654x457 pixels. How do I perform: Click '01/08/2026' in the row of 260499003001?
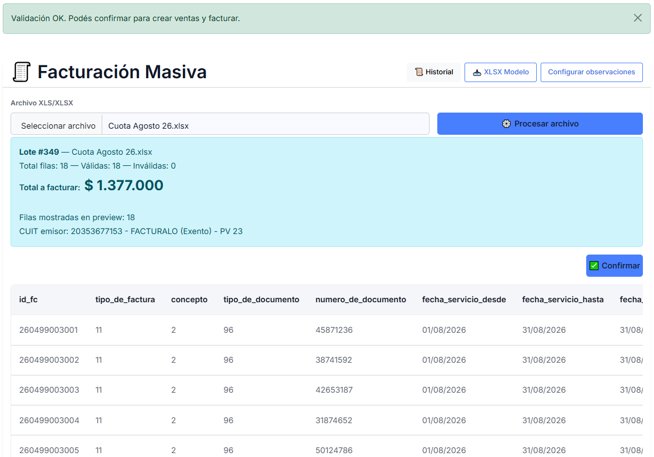(444, 330)
